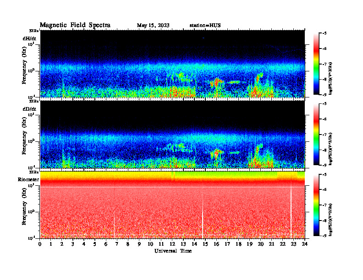Click the '-9' tick on Riometer colorbar

point(324,236)
